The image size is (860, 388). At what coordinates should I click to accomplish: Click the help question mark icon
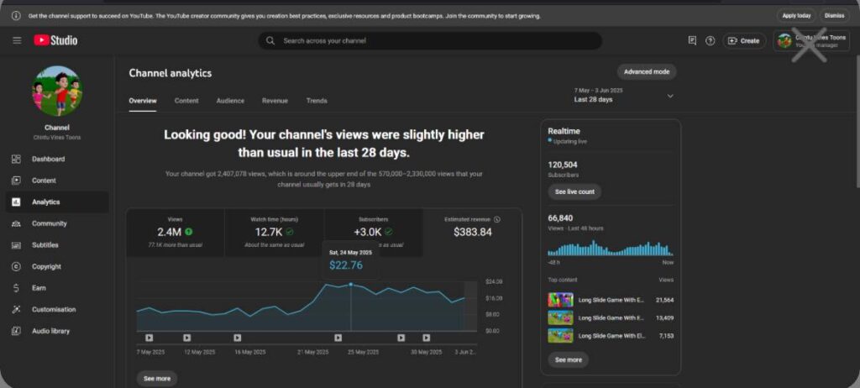pyautogui.click(x=710, y=40)
